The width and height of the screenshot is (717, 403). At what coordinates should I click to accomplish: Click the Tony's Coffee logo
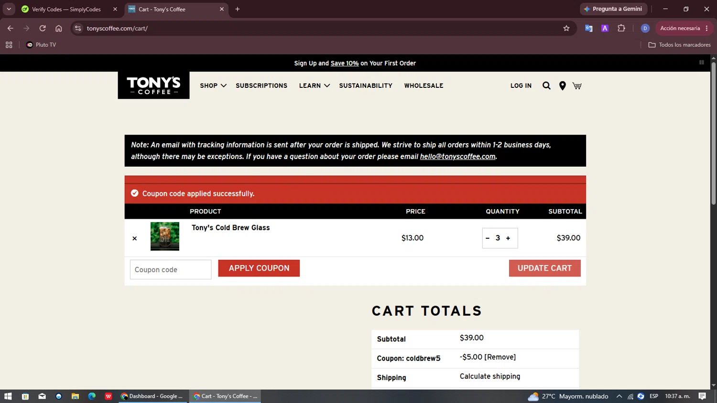(153, 85)
